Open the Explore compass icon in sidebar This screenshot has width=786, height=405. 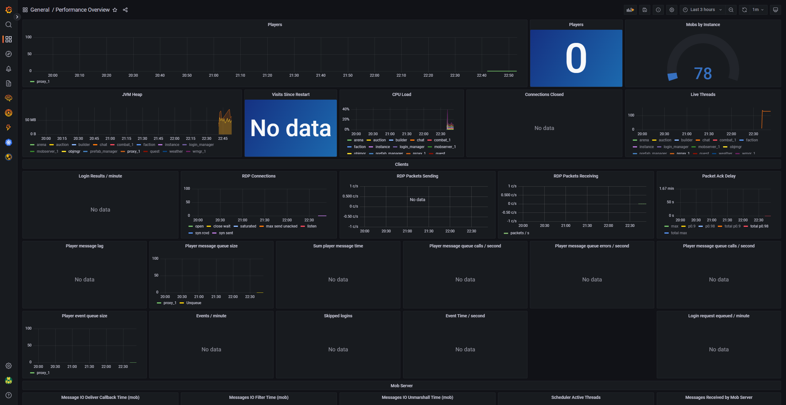[x=9, y=54]
